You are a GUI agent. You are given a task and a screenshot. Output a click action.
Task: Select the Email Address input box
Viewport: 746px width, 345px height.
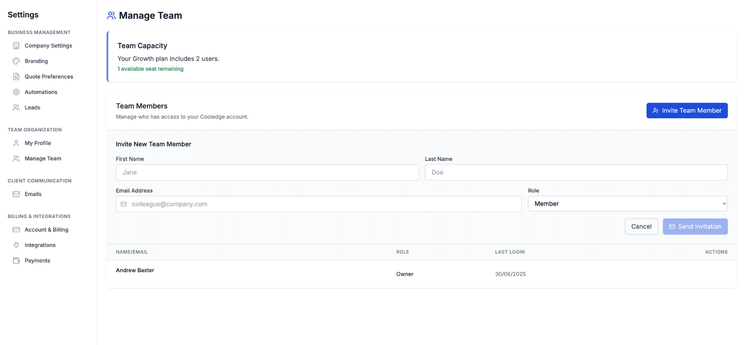click(319, 204)
